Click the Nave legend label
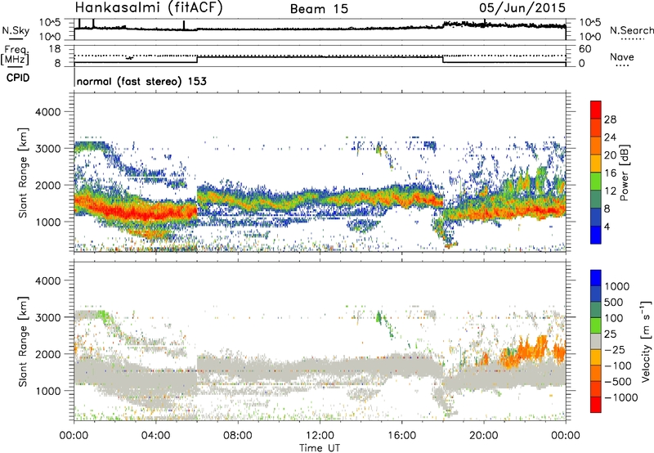Viewport: 654px width, 453px height. point(622,57)
